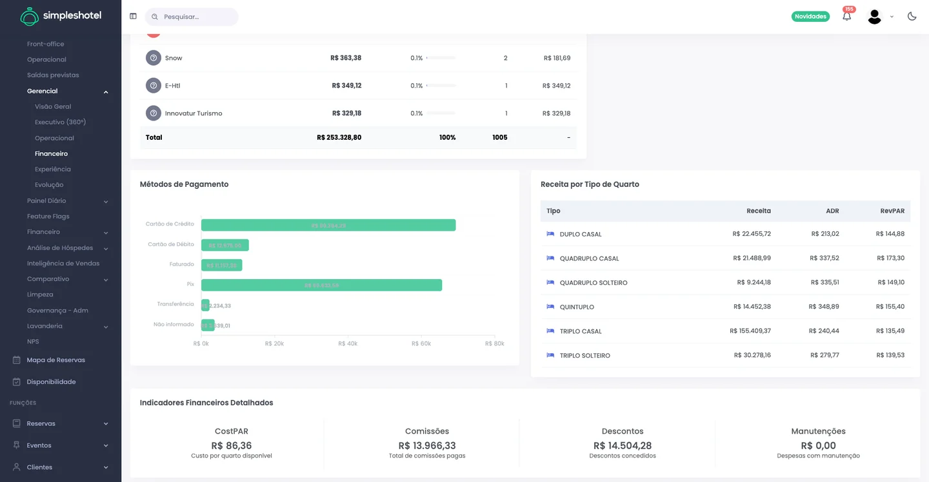The height and width of the screenshot is (482, 929).
Task: Collapse the Gerencial menu section
Action: [x=106, y=92]
